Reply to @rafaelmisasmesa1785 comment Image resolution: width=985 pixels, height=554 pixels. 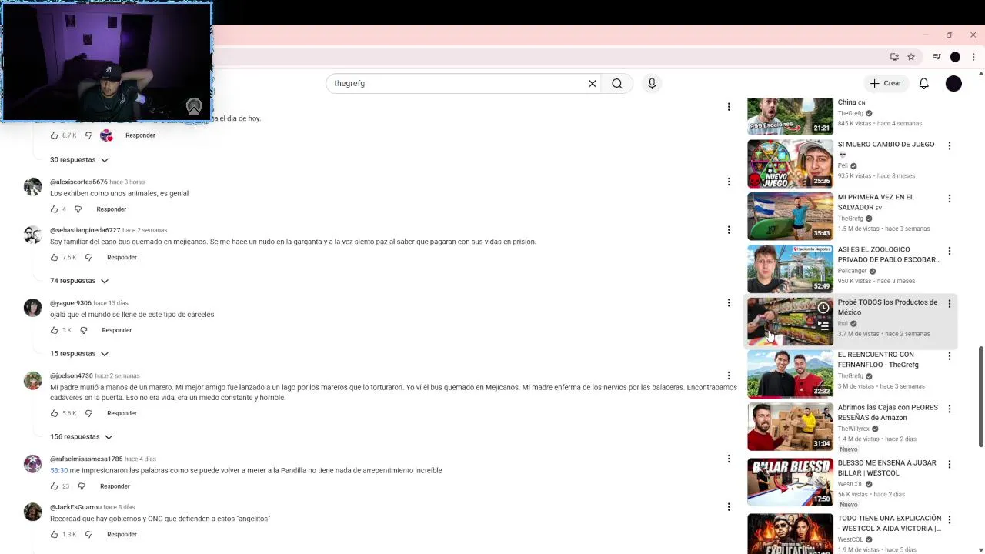[115, 486]
